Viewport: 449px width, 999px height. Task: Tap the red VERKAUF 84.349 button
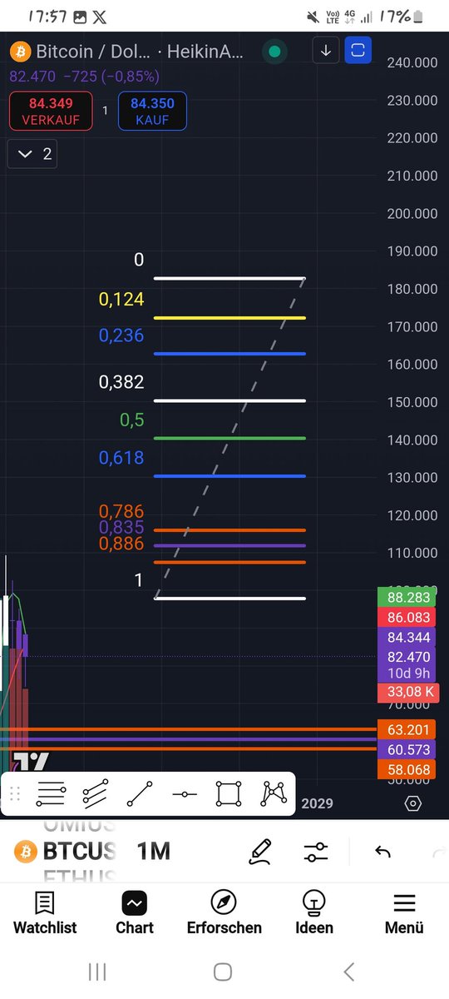tap(51, 111)
